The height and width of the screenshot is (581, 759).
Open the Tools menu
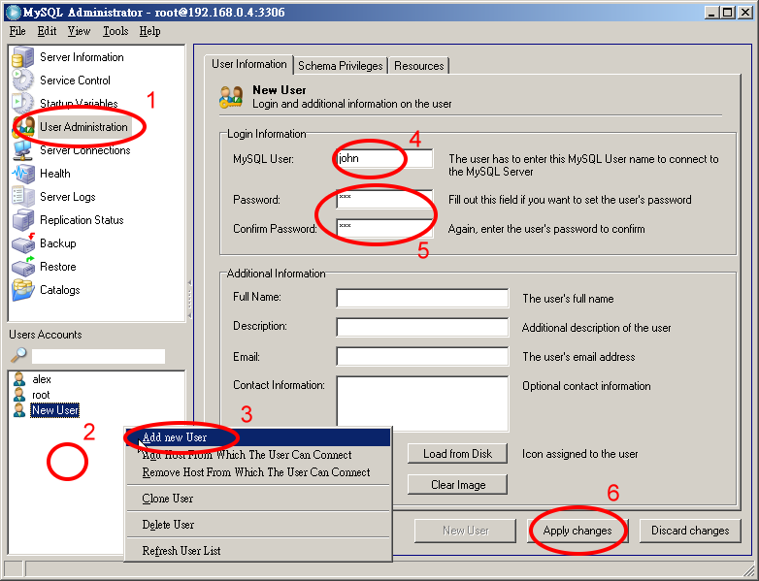point(115,31)
